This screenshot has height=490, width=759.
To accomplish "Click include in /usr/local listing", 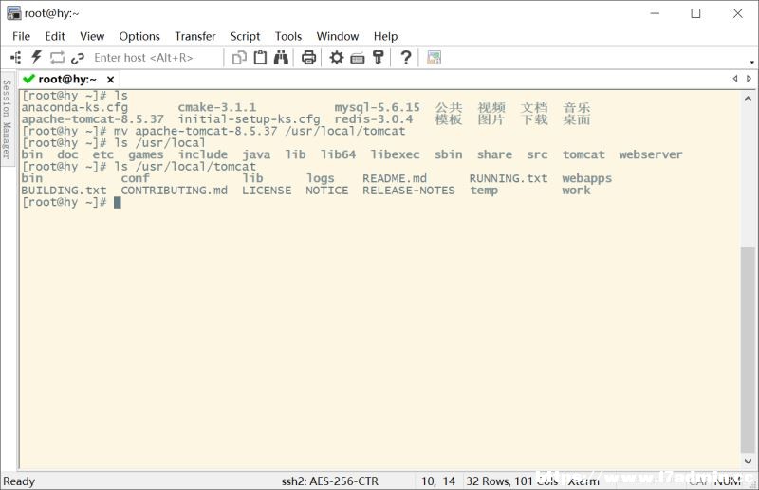I will [x=203, y=154].
